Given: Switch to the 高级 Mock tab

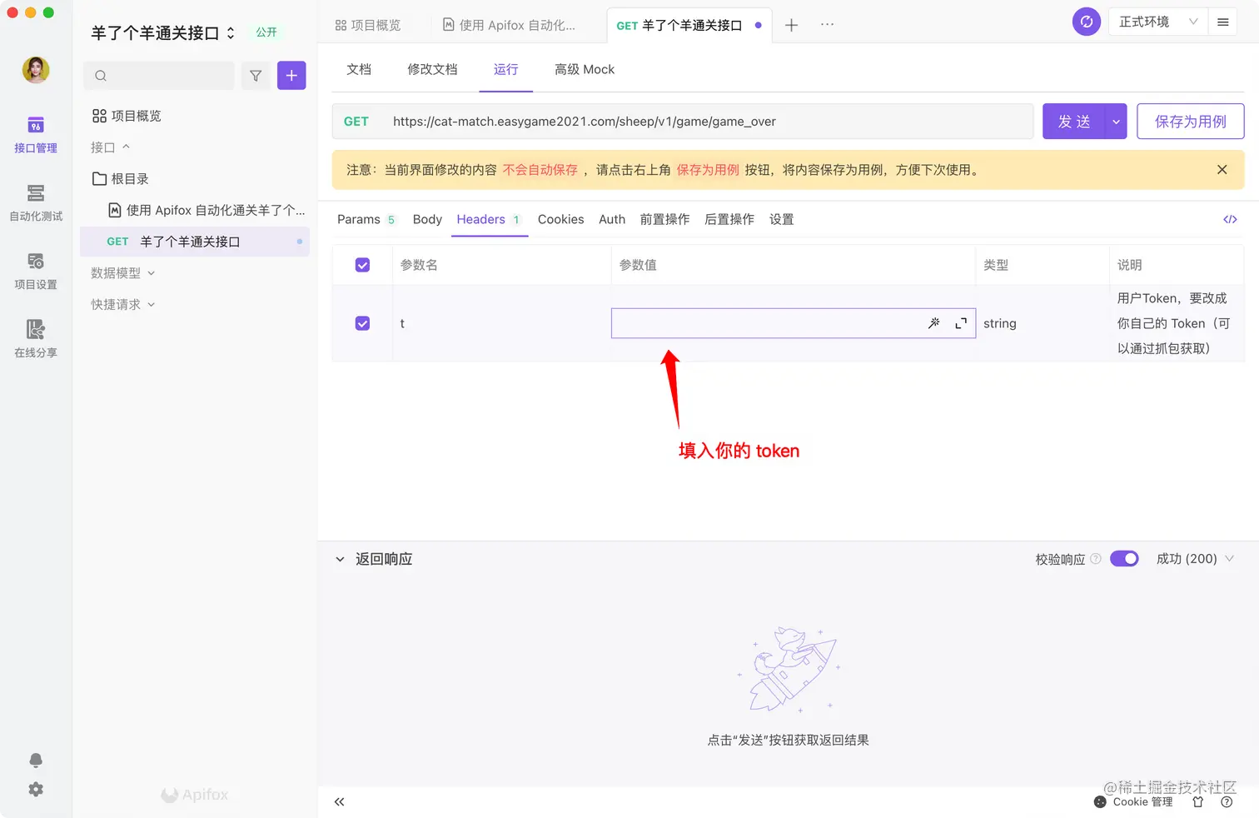Looking at the screenshot, I should [585, 69].
